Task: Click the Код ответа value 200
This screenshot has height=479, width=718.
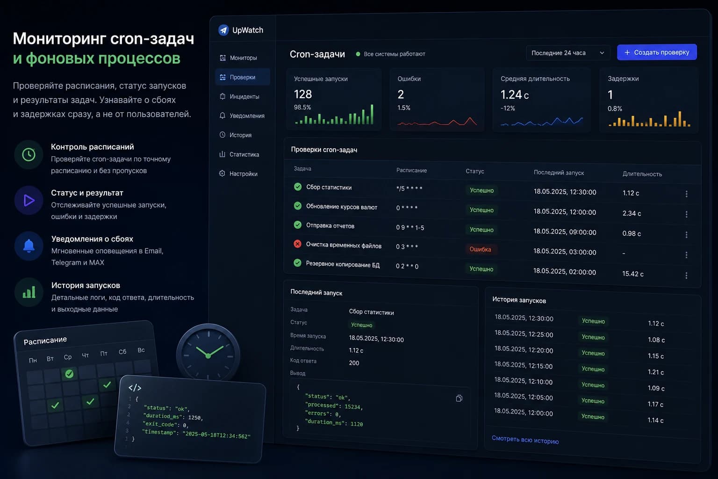Action: pyautogui.click(x=354, y=363)
